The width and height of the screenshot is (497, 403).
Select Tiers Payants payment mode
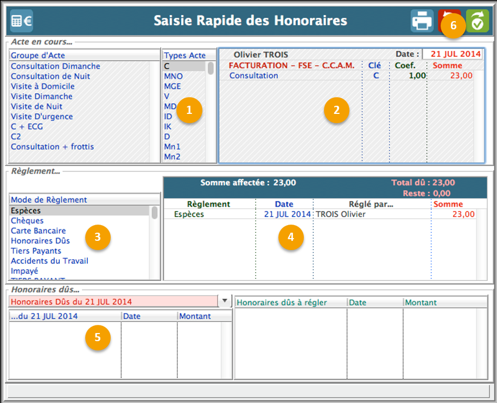pyautogui.click(x=36, y=251)
